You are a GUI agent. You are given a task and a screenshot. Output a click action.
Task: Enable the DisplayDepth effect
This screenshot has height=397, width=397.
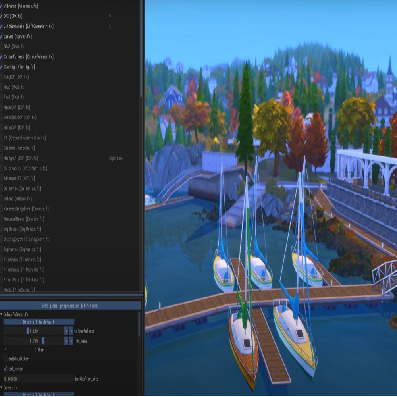click(x=1, y=239)
